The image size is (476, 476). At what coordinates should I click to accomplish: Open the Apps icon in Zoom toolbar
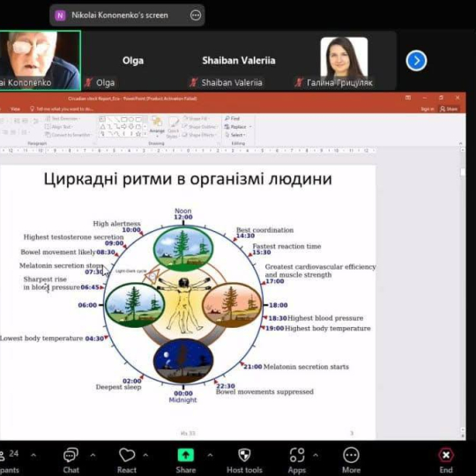tap(297, 455)
